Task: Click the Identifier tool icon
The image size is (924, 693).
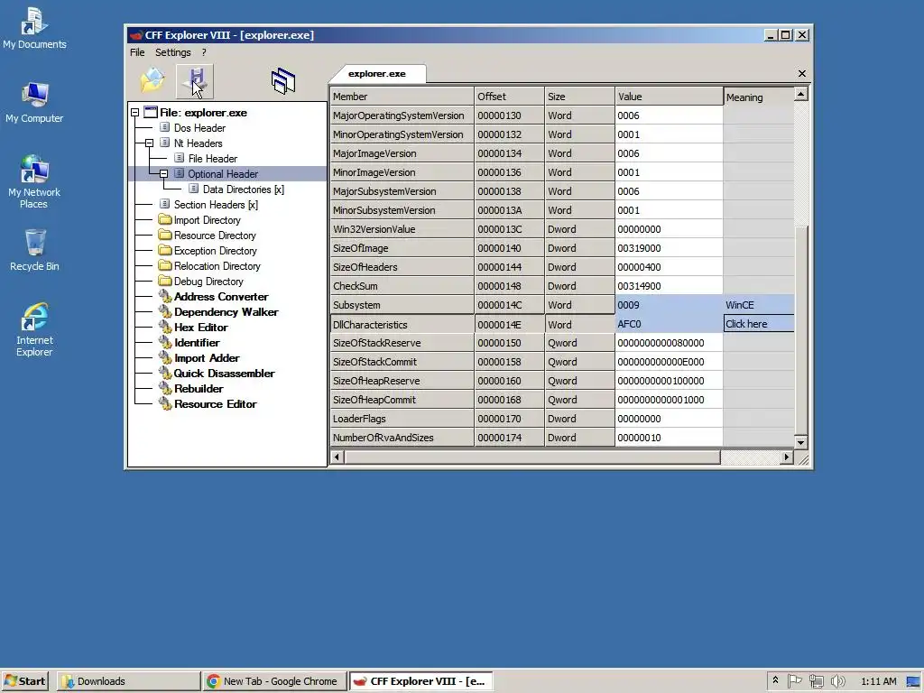Action: (165, 342)
